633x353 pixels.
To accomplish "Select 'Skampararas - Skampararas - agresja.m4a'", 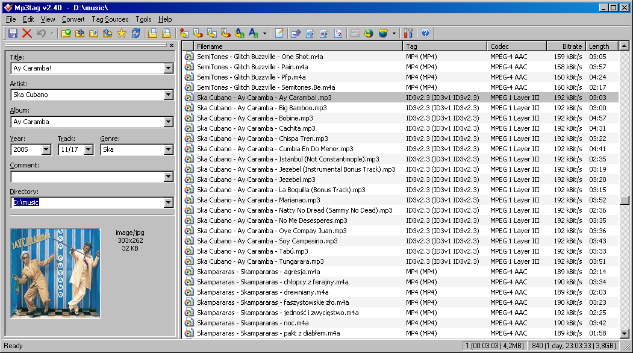I will tap(258, 272).
